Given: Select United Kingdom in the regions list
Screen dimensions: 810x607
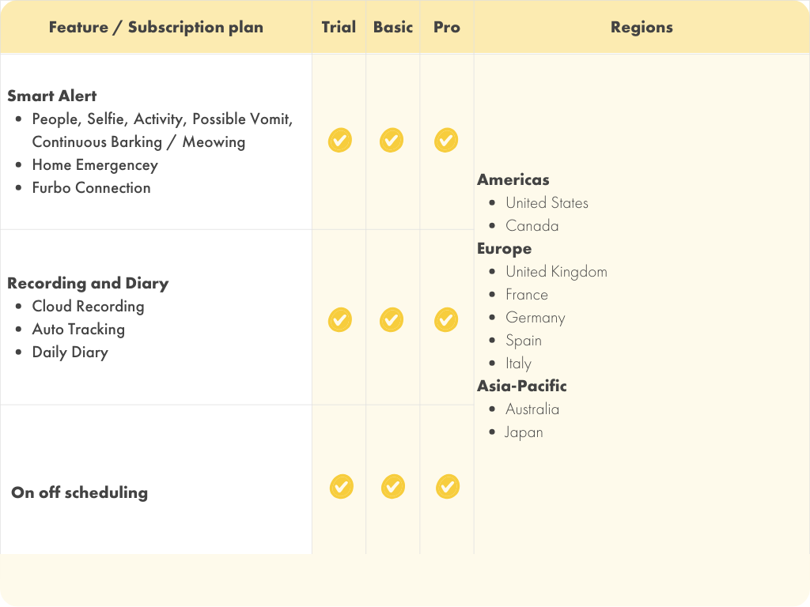Looking at the screenshot, I should [x=556, y=272].
